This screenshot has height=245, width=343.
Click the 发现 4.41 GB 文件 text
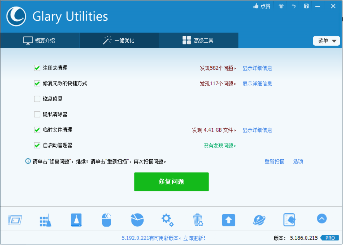214,130
